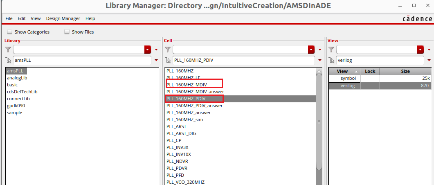Click the icon beside the amsPLL library field
Viewport: 434px width, 185px height.
pyautogui.click(x=8, y=60)
